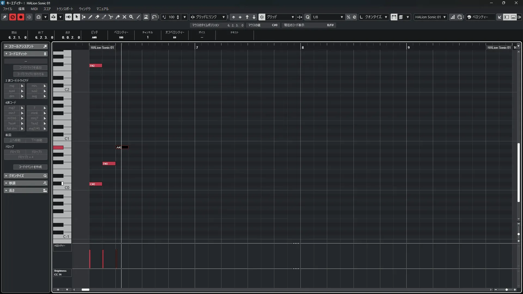Select the Split scissors tool
This screenshot has width=523, height=294.
[111, 17]
